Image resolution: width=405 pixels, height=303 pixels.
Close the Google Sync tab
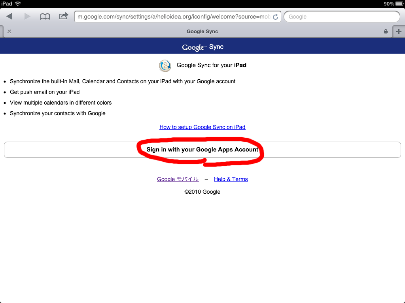tap(9, 32)
